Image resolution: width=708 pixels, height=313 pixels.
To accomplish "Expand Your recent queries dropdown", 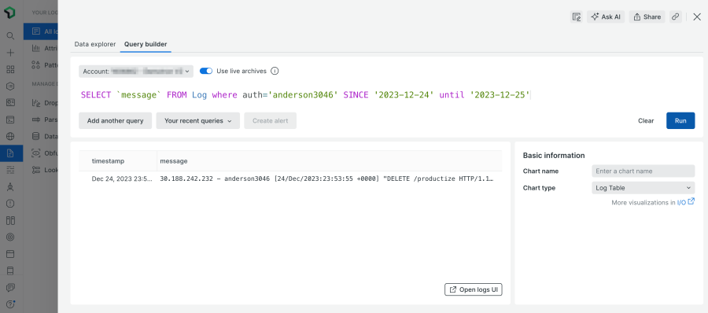I will coord(197,120).
